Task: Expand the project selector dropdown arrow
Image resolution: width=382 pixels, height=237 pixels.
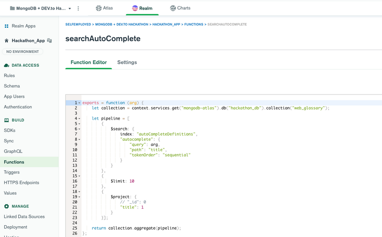Action: [70, 9]
